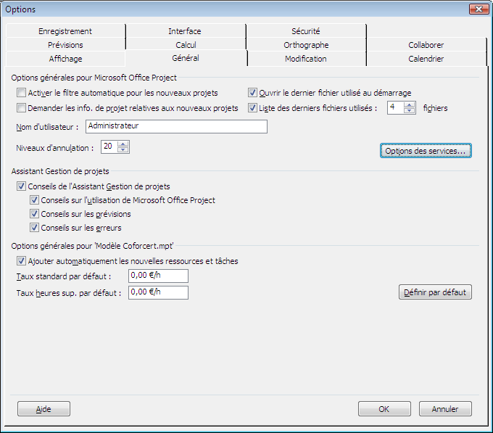
Task: Go to the Enregistrement tab
Action: point(65,31)
